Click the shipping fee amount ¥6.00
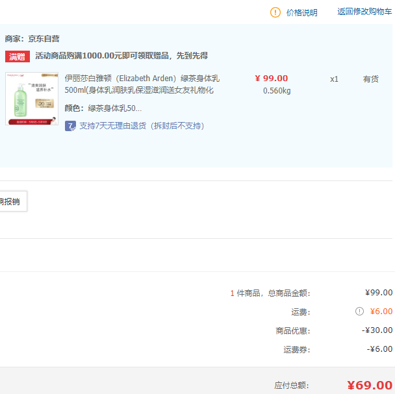This screenshot has height=394, width=395. tap(381, 312)
